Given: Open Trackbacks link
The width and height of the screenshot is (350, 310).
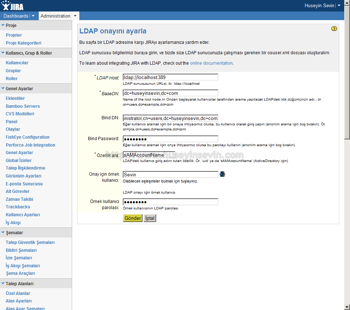Looking at the screenshot, I should [x=18, y=207].
